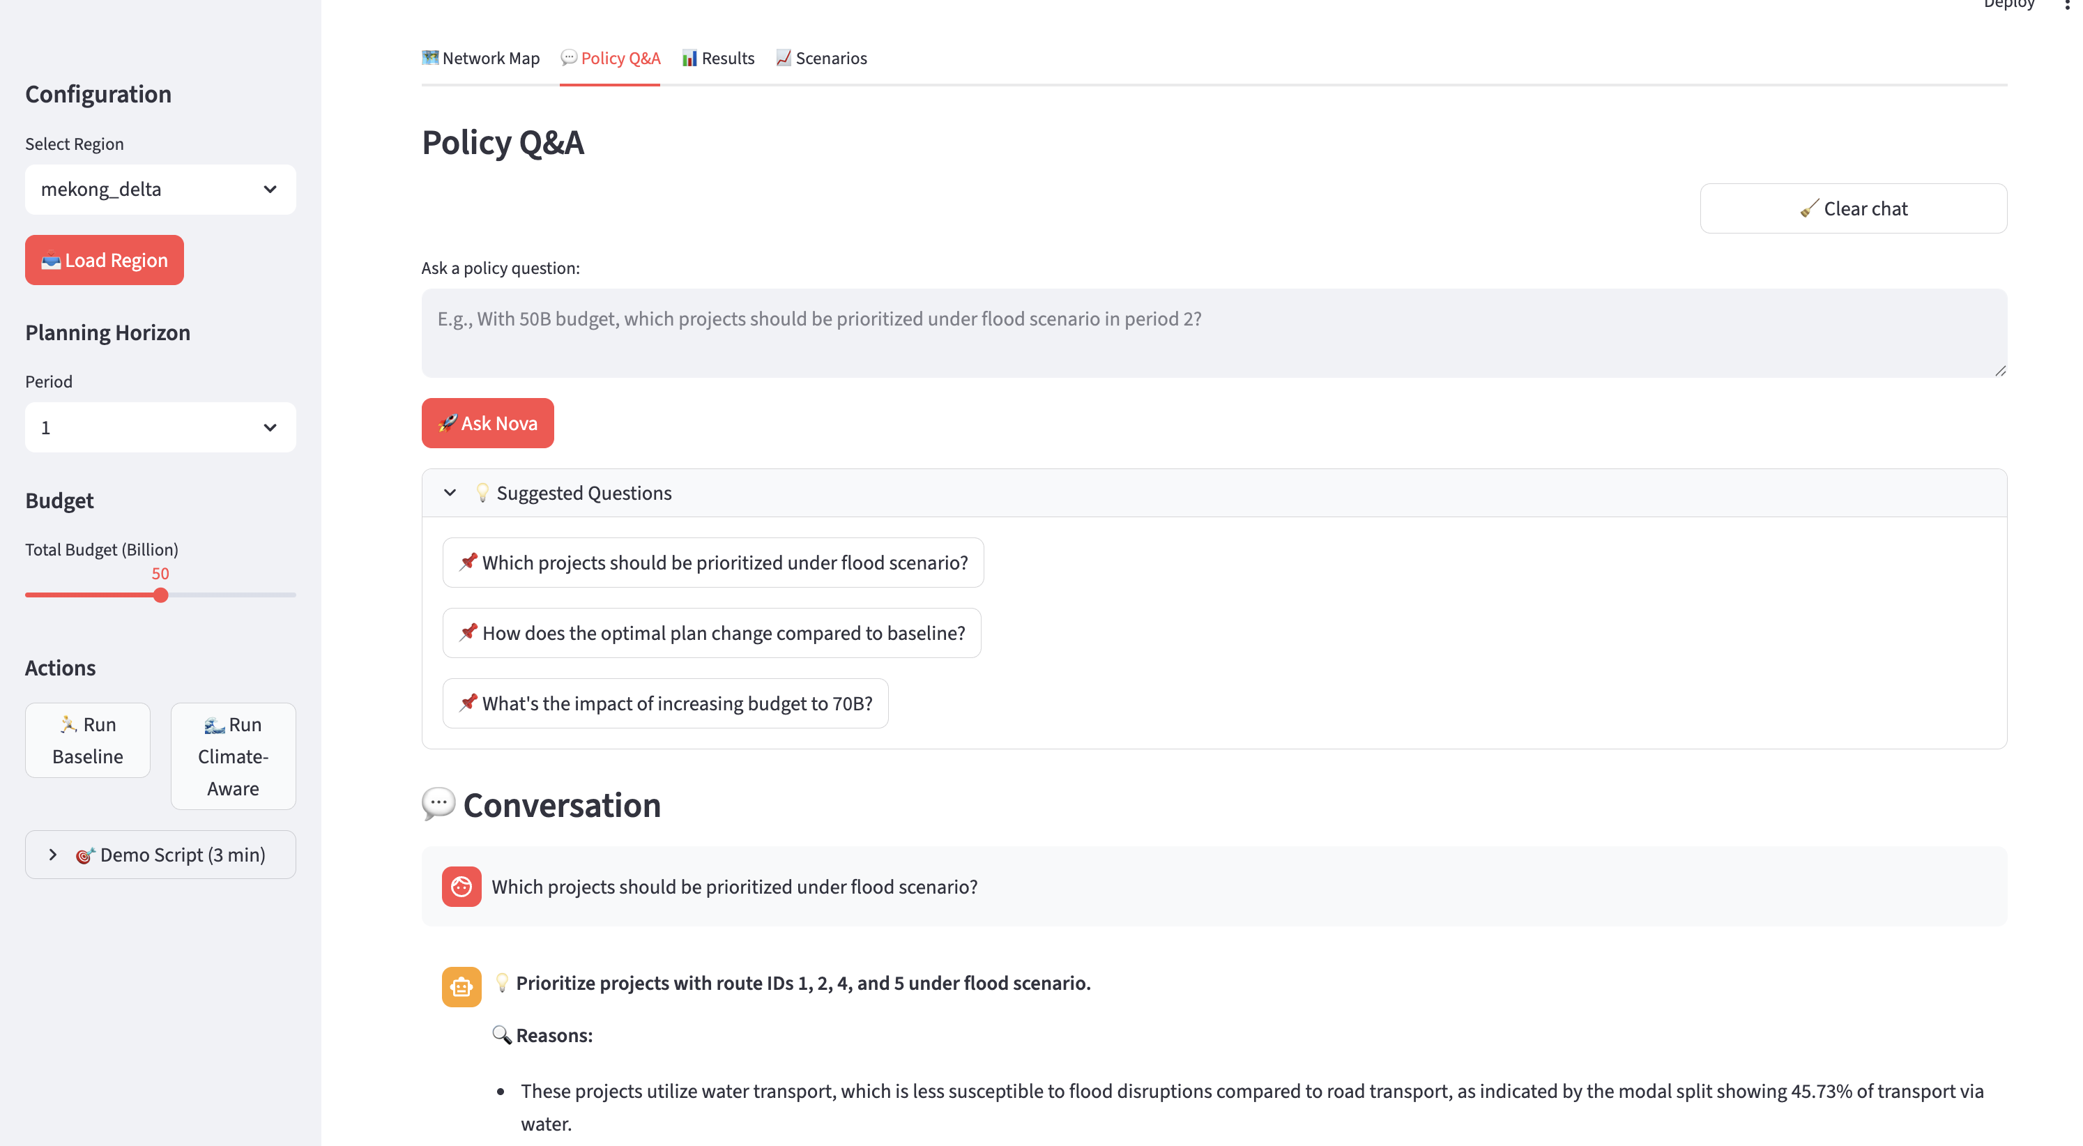Viewport: 2083px width, 1146px height.
Task: Click the Ask Nova button
Action: (487, 423)
